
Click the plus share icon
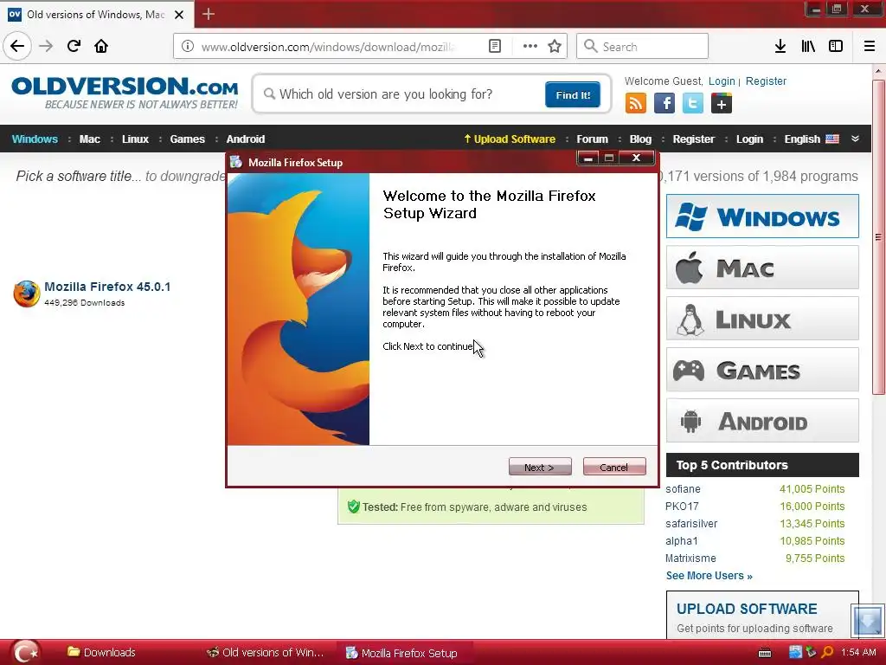(722, 104)
